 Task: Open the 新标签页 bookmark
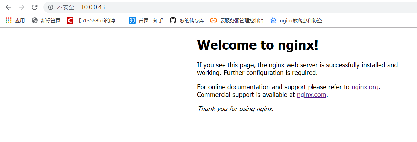coord(50,20)
